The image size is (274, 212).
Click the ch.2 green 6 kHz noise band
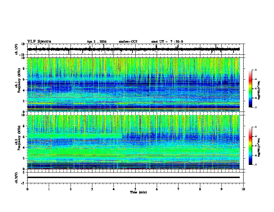tap(75, 136)
